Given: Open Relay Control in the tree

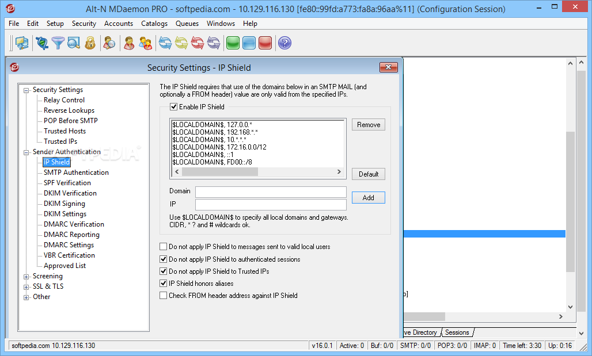Looking at the screenshot, I should tap(64, 100).
